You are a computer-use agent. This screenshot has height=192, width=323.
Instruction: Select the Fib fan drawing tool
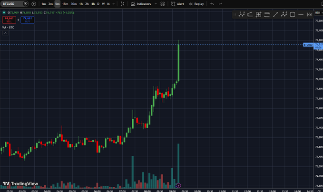(250, 14)
